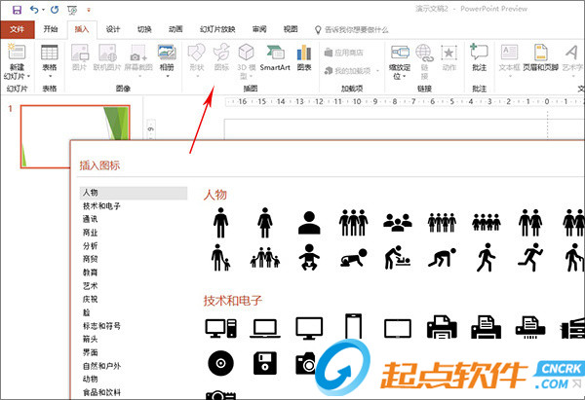Image resolution: width=585 pixels, height=400 pixels.
Task: Select the People (人物) category
Action: pyautogui.click(x=134, y=193)
